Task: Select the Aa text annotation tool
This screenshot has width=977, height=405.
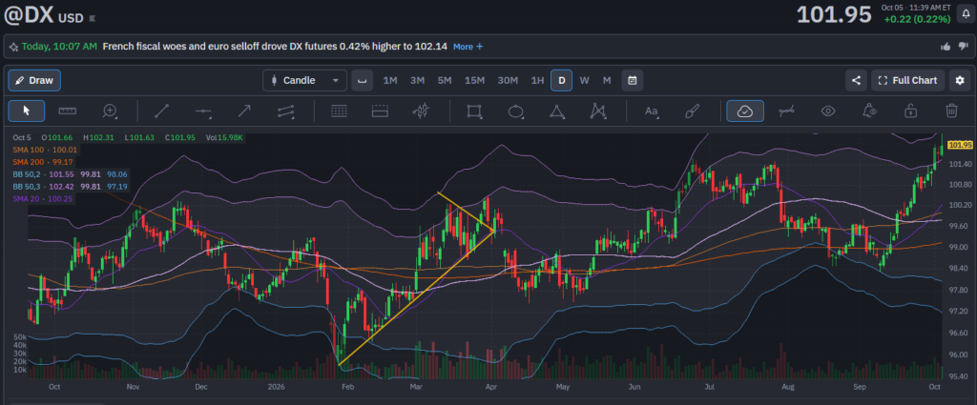Action: pos(651,111)
